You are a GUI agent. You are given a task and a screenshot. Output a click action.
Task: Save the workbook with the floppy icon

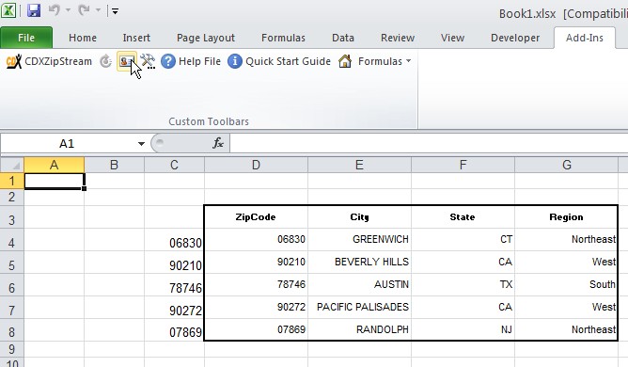34,10
